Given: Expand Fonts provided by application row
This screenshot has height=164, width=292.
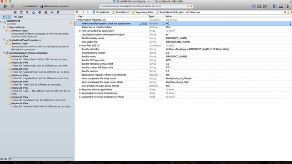Looking at the screenshot, I should [x=80, y=31].
